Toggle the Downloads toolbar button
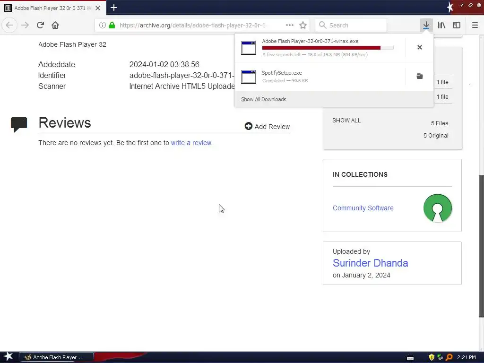Viewport: 484px width, 363px height. [426, 25]
